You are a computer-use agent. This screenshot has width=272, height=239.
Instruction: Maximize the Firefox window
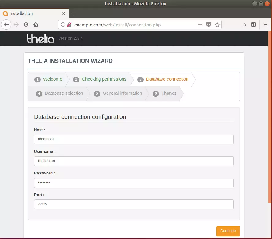point(261,4)
